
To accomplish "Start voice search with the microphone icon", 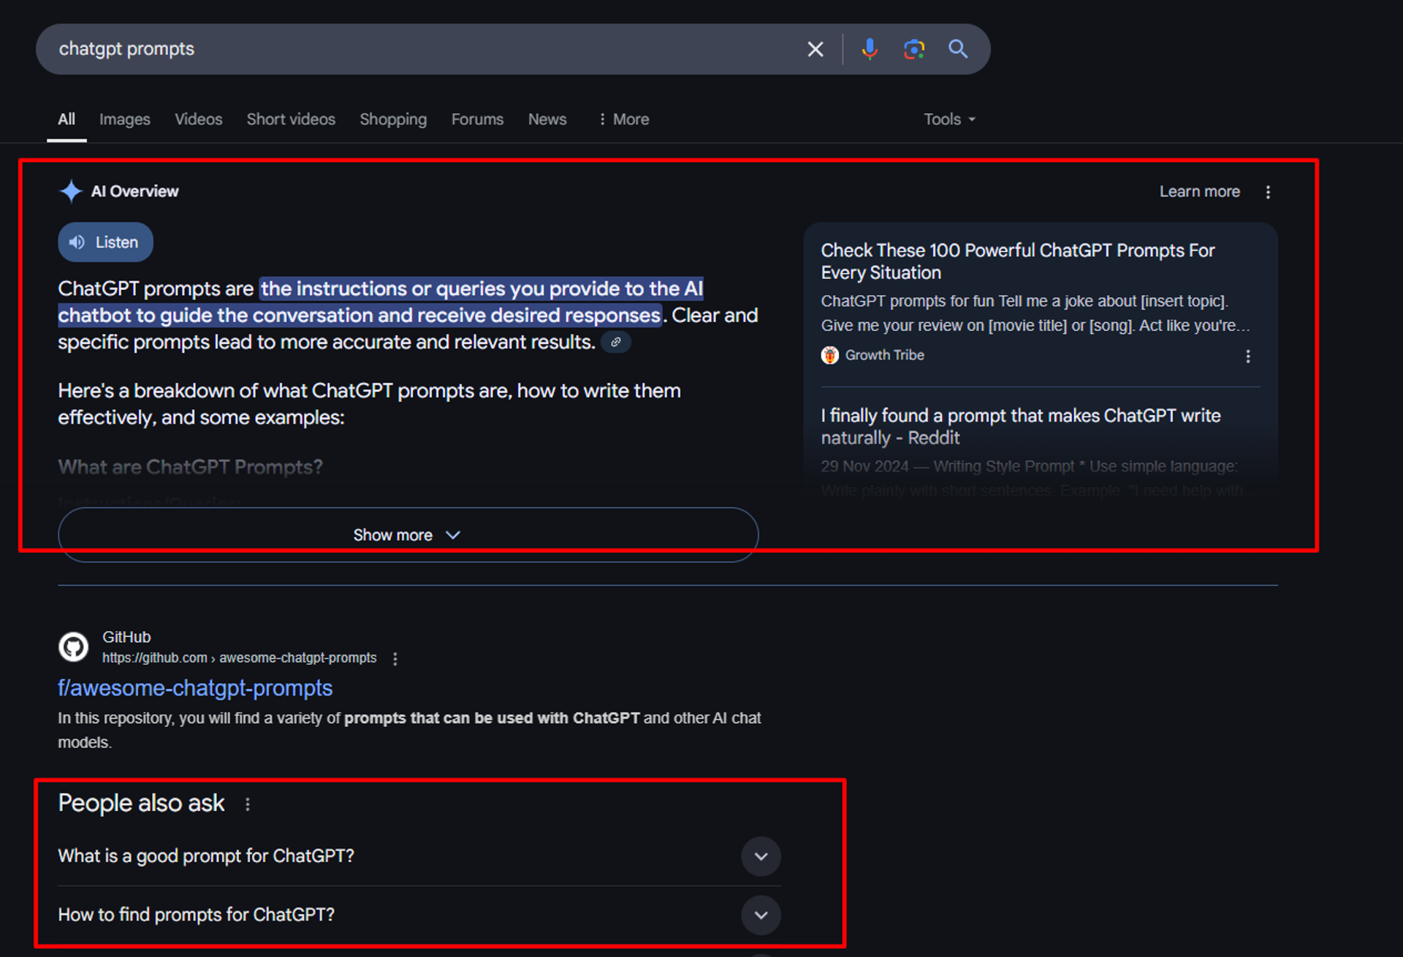I will pos(870,49).
